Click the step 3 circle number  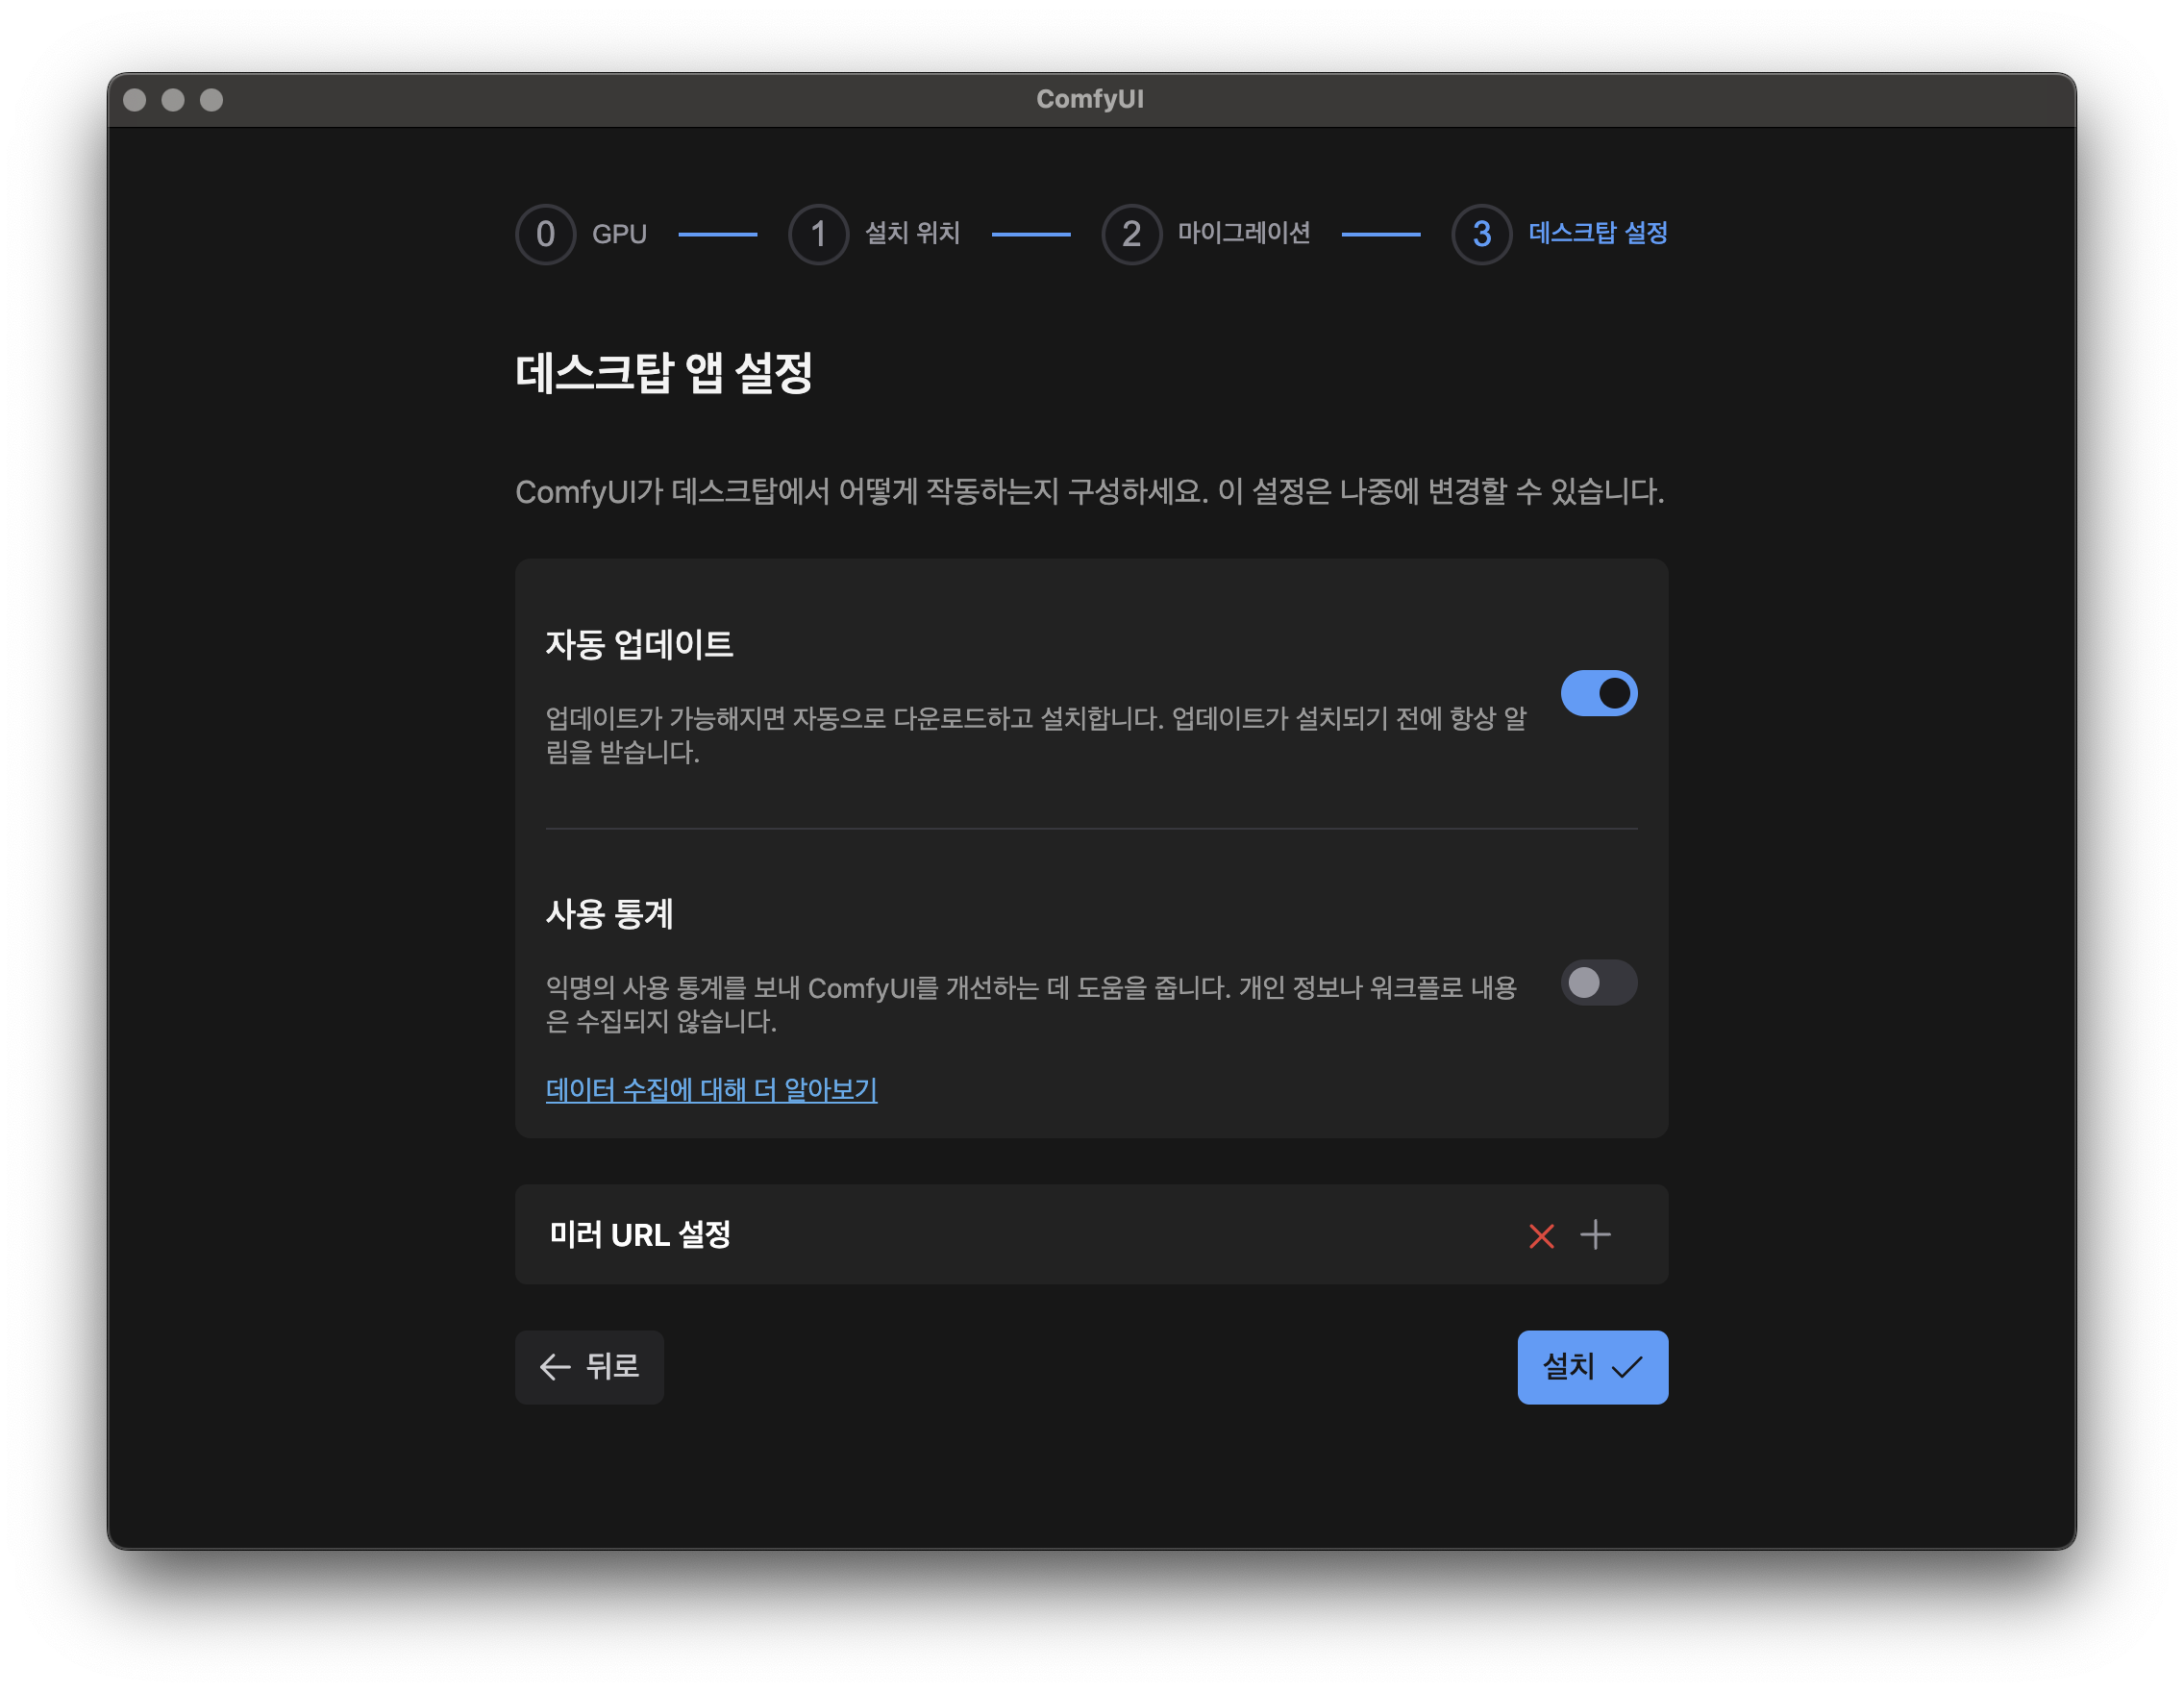click(x=1481, y=234)
